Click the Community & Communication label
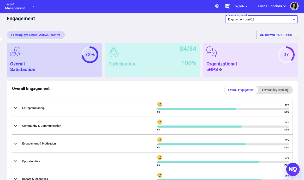This screenshot has width=304, height=180. (x=42, y=126)
